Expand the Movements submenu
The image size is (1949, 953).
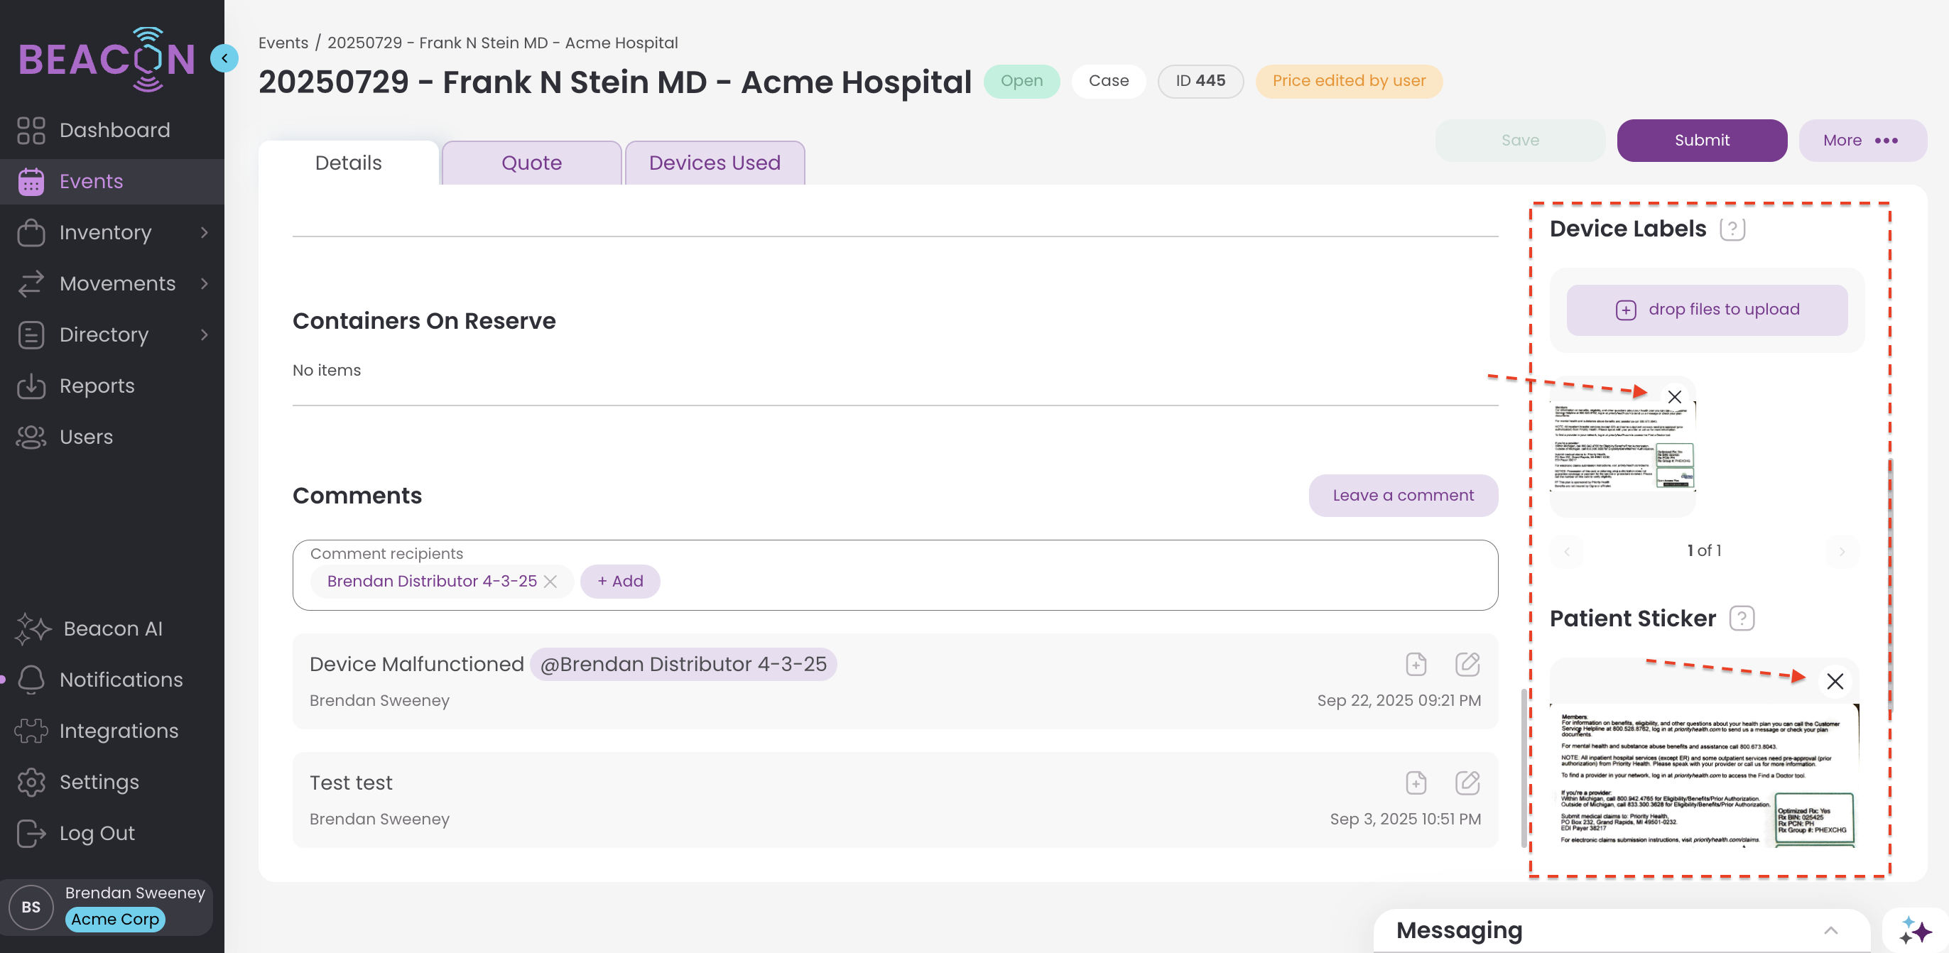point(204,283)
